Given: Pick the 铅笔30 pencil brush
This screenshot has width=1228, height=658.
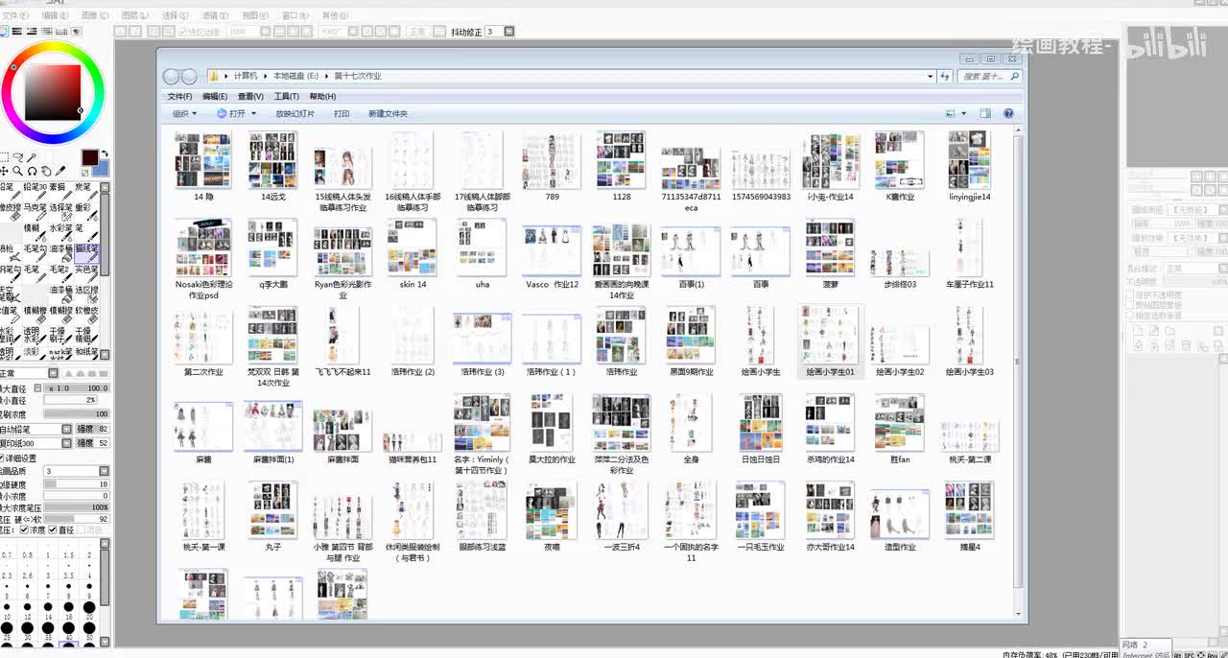Looking at the screenshot, I should point(35,191).
